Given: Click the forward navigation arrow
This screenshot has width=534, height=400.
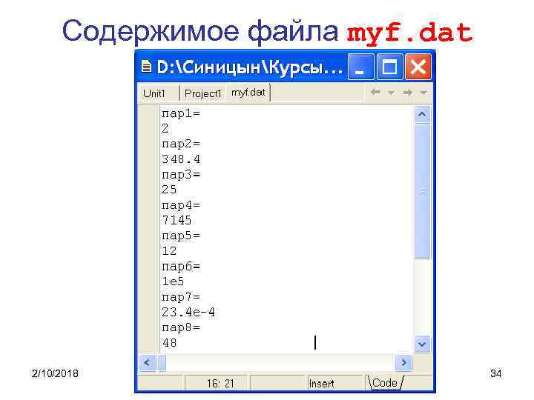Looking at the screenshot, I should (408, 92).
